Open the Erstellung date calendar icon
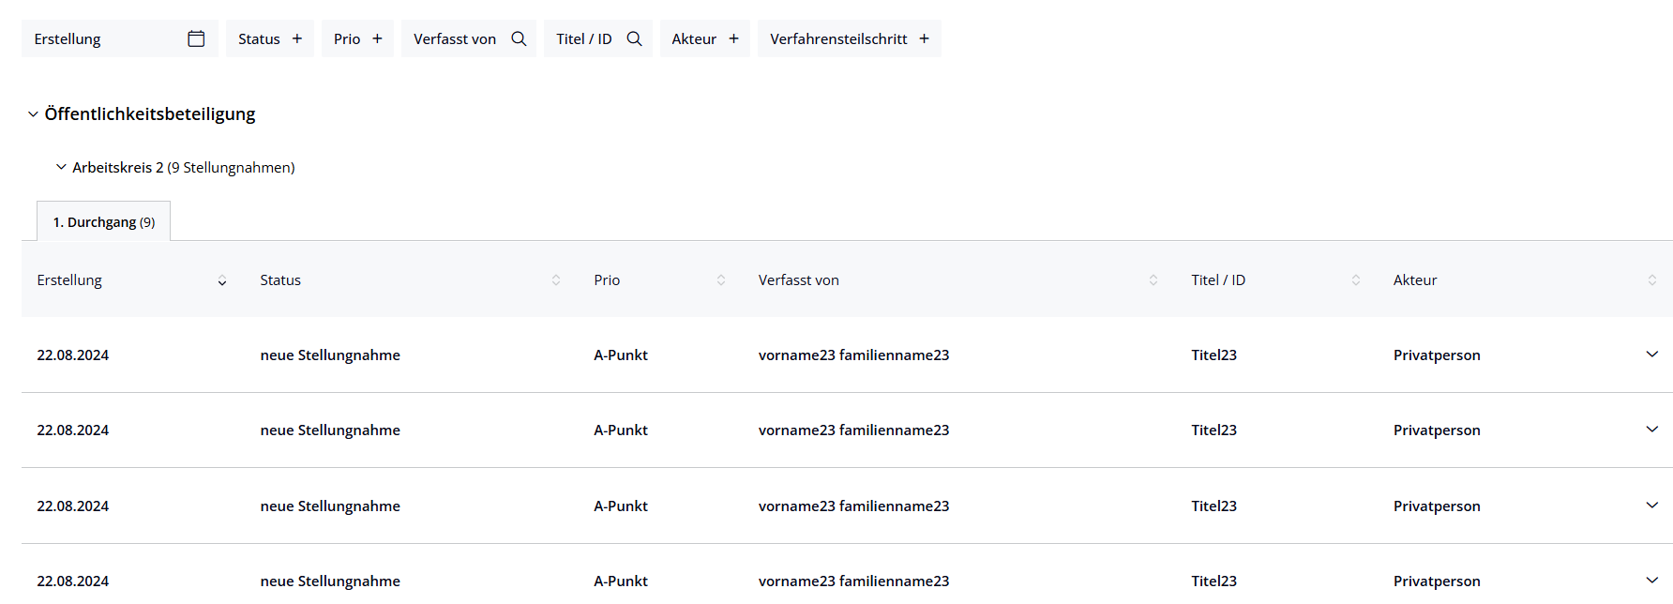 pyautogui.click(x=196, y=38)
